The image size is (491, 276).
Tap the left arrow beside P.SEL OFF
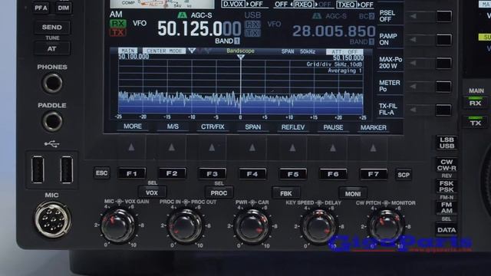point(414,16)
